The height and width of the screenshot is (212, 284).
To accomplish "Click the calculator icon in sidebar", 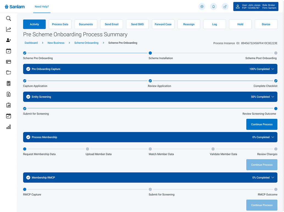I will pos(9,84).
